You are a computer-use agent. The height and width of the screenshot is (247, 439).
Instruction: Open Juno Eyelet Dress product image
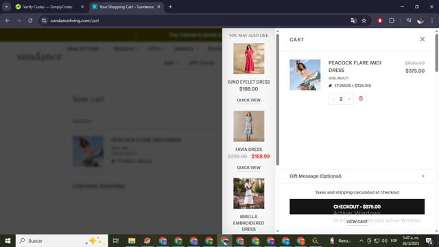(x=248, y=58)
